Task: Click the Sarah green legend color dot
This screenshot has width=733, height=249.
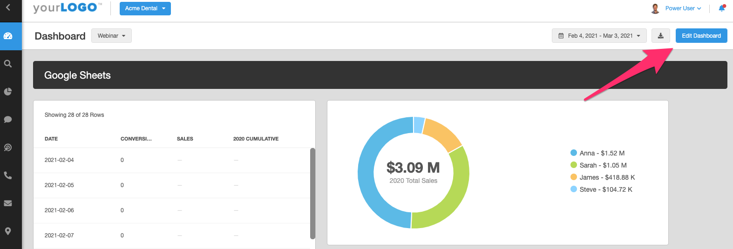Action: [x=574, y=165]
